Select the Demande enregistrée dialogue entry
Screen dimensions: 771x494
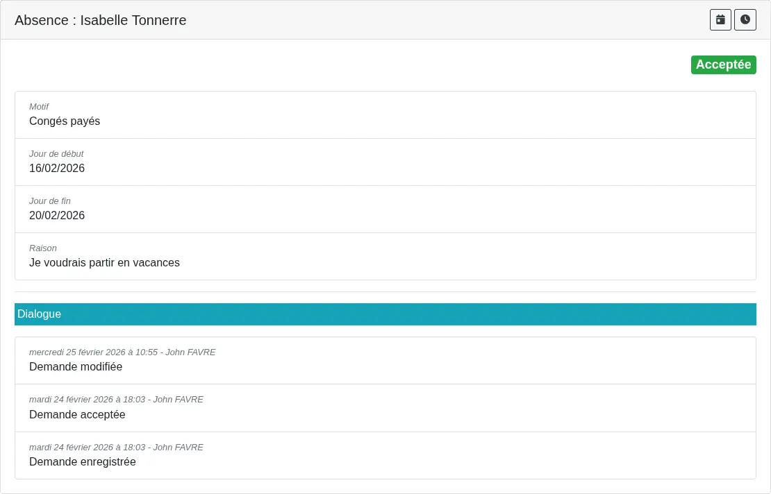tap(83, 462)
